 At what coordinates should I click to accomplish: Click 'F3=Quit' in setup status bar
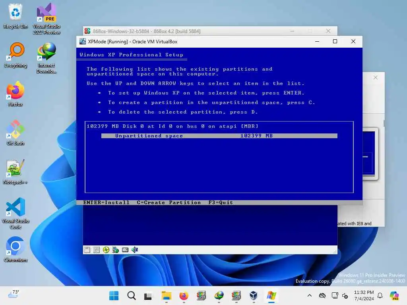(x=221, y=203)
